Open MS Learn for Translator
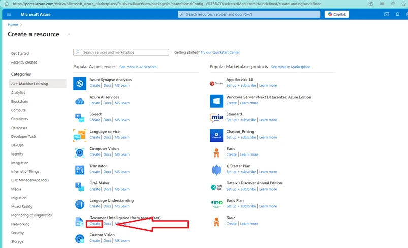This screenshot has width=408, height=248. pyautogui.click(x=122, y=172)
